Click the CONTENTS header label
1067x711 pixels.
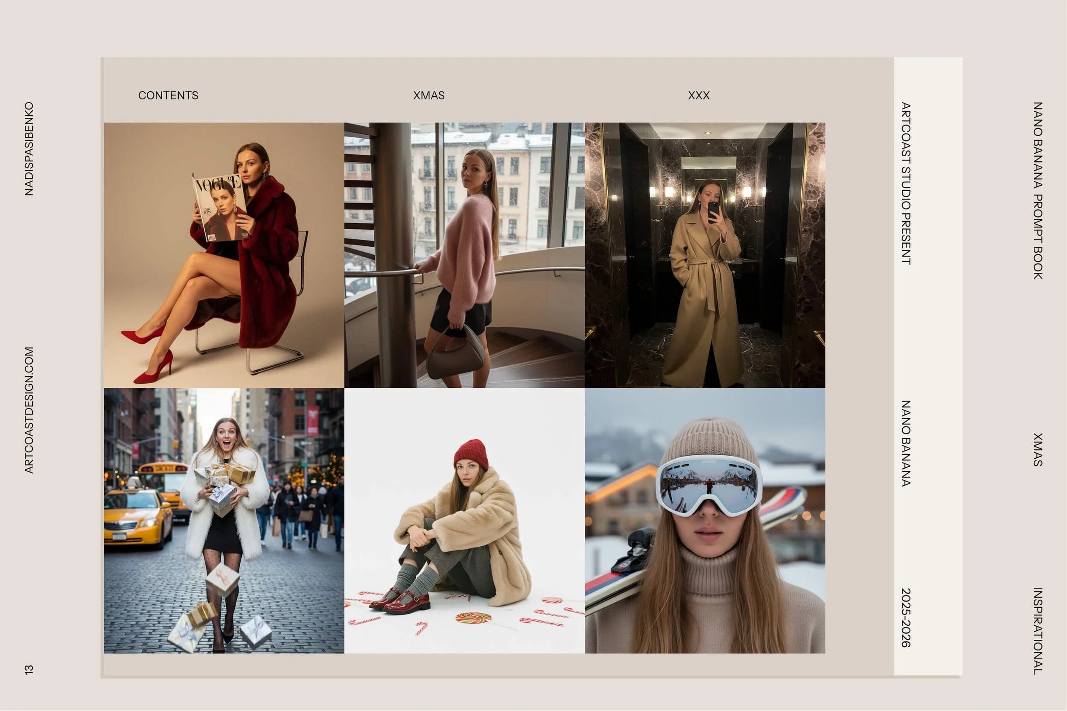click(168, 95)
